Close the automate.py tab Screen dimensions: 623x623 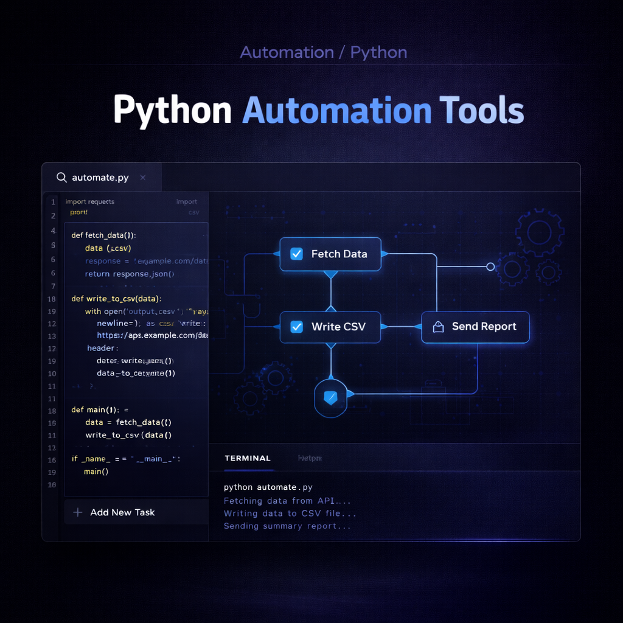(142, 177)
